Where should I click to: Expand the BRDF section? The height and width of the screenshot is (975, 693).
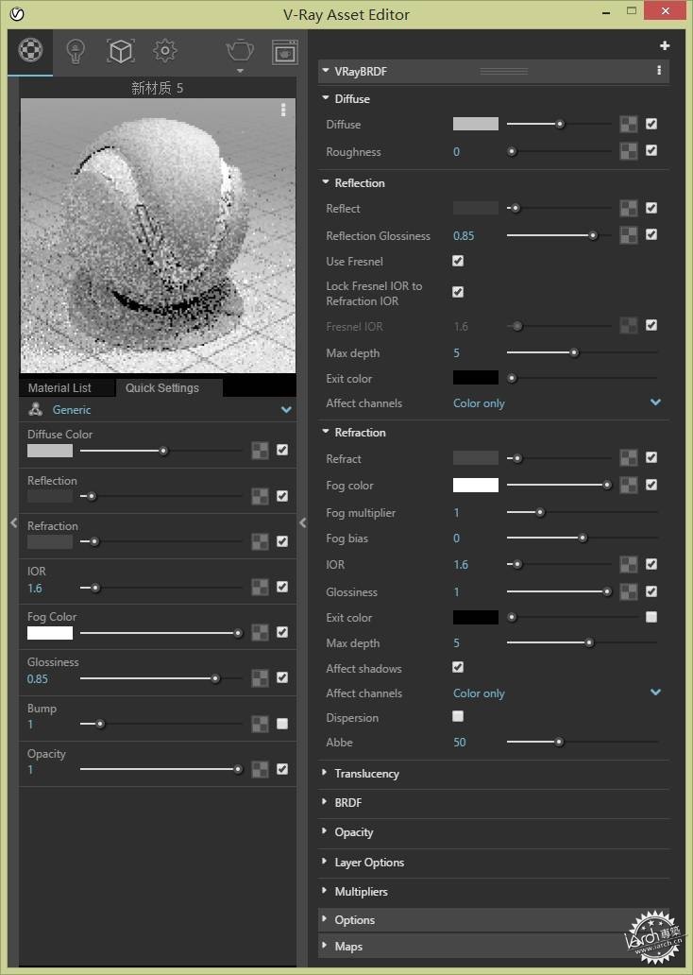(x=325, y=802)
